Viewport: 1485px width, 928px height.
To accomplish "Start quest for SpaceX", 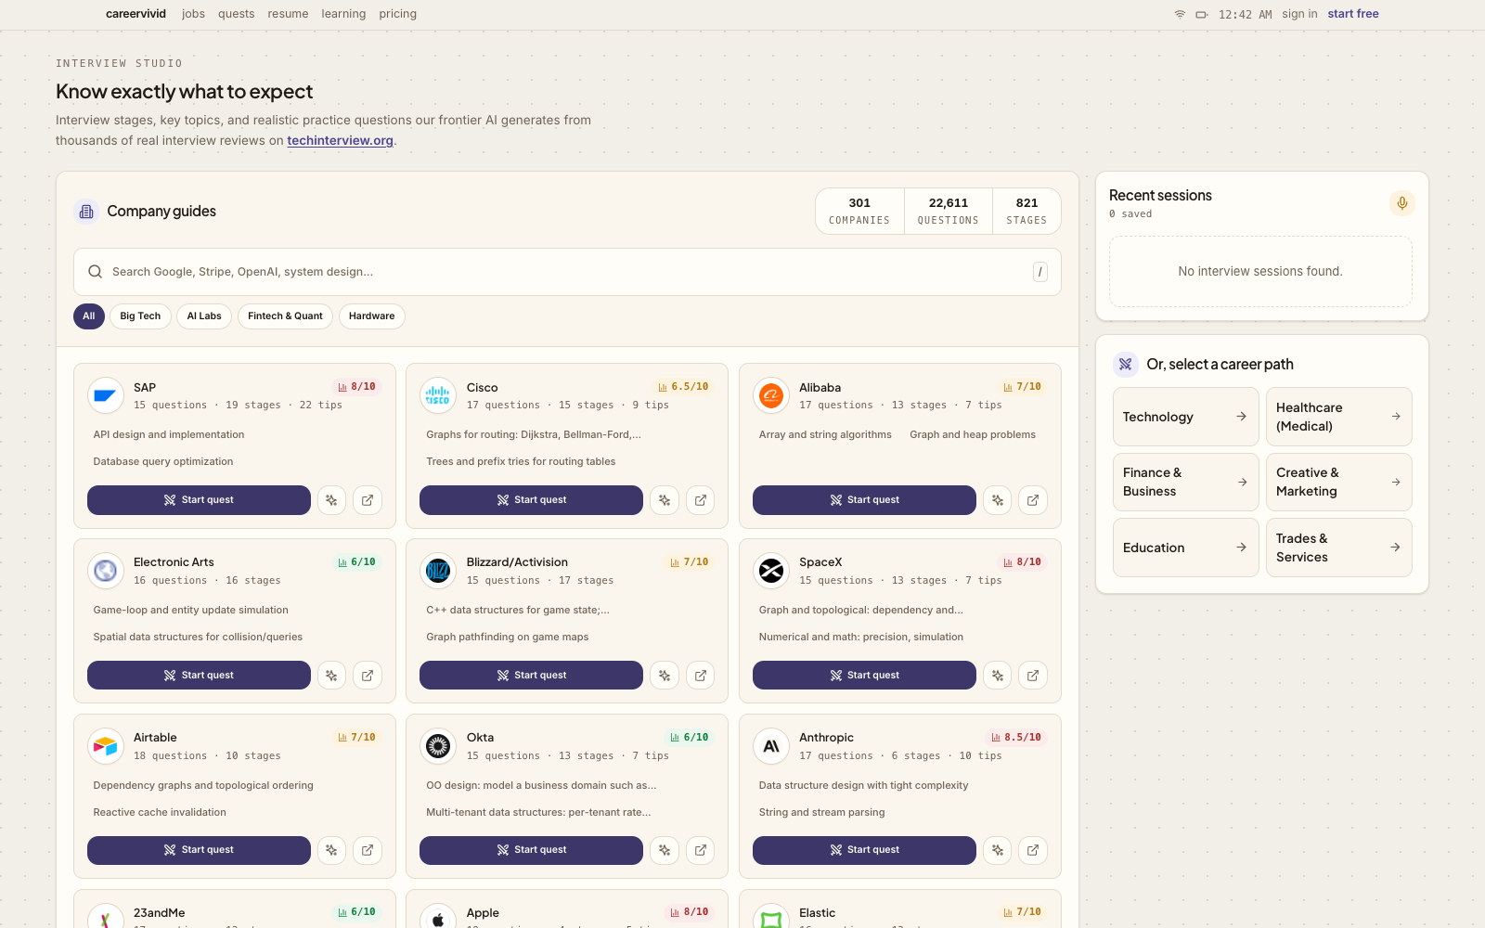I will (x=864, y=676).
